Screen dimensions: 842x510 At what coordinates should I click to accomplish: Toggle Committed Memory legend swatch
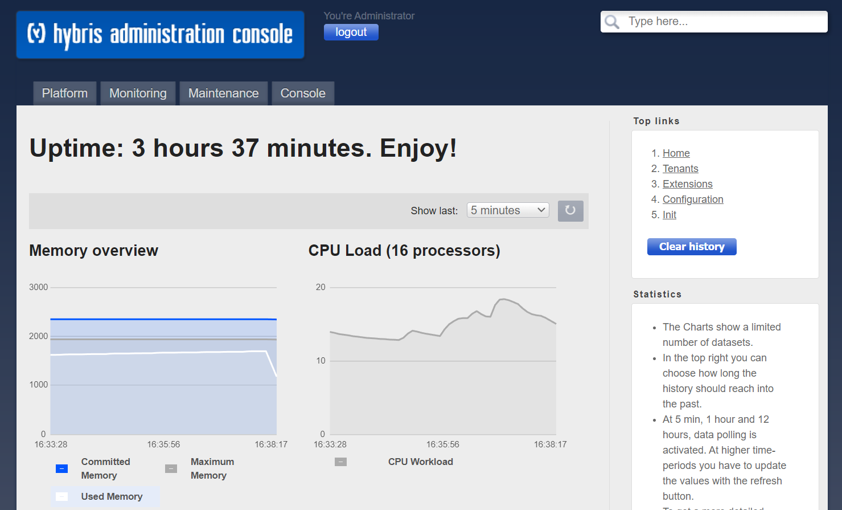(61, 468)
